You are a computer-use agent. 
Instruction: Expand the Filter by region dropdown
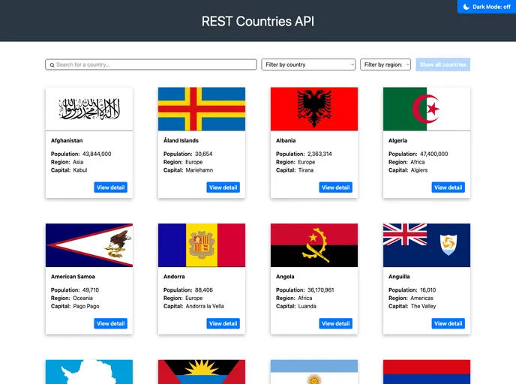coord(385,64)
